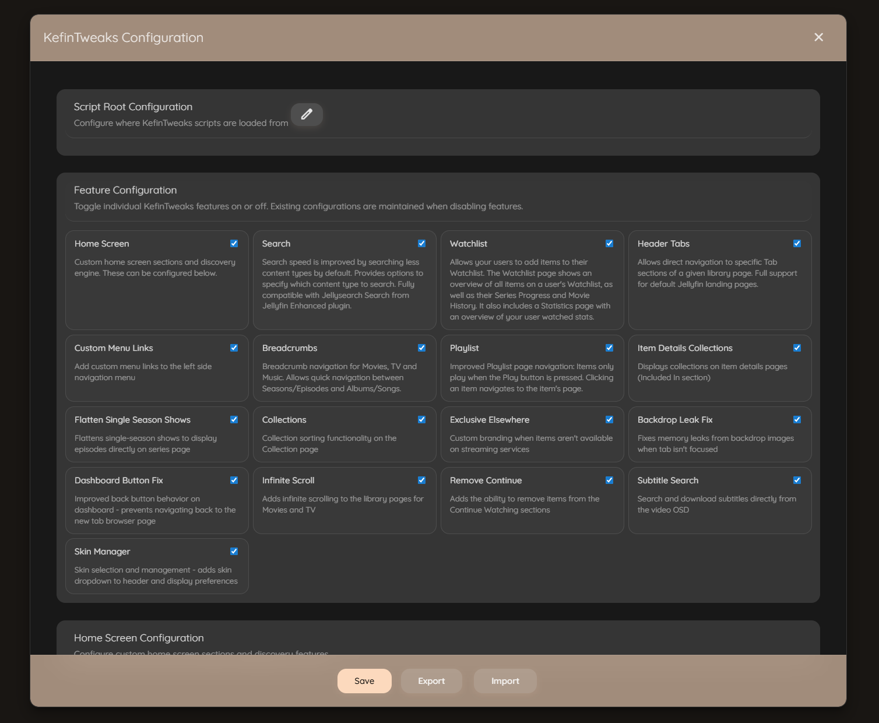Toggle the Header Tabs checkbox

(x=797, y=244)
